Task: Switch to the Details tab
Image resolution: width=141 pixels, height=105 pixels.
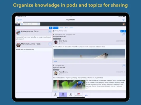Action: click(62, 28)
